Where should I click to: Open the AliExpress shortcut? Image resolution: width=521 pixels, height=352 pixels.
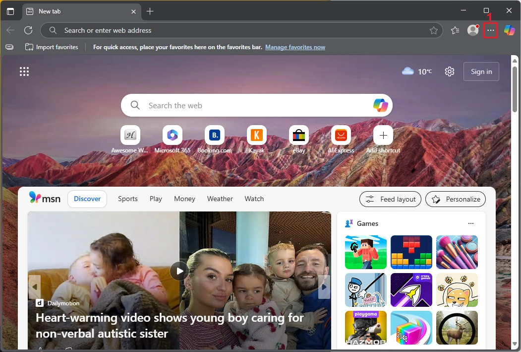point(341,140)
